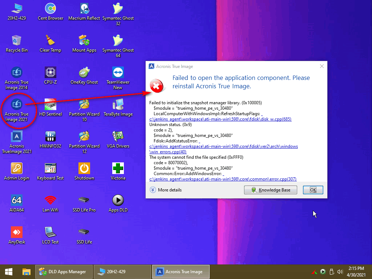Open the LCD Test shortcut
Viewport: 372px width, 279px height.
coord(50,236)
